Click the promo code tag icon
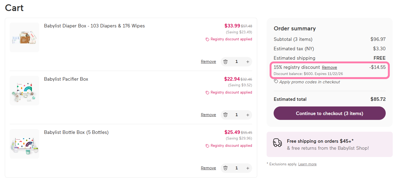397x182 pixels. (276, 81)
